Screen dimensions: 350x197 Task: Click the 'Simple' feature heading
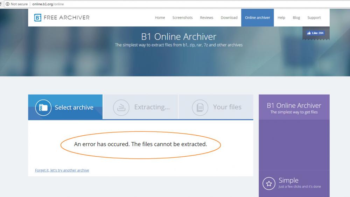pyautogui.click(x=288, y=180)
